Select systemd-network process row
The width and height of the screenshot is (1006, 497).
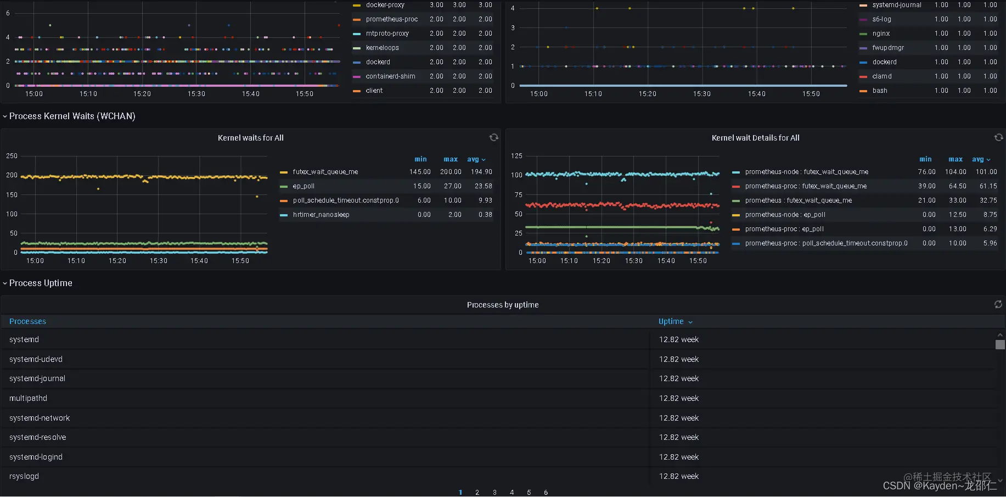498,418
